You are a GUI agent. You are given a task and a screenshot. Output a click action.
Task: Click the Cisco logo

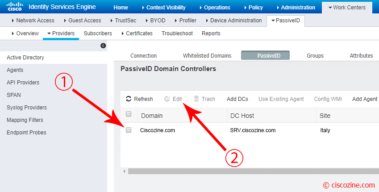(15, 7)
